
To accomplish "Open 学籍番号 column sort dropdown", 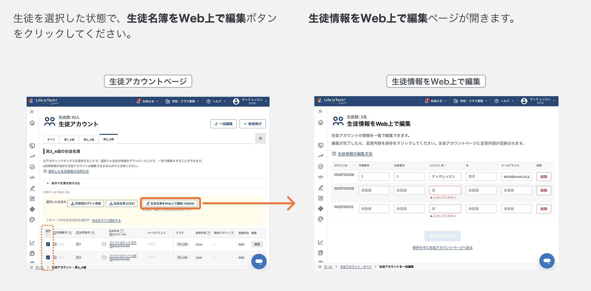I will coord(70,233).
